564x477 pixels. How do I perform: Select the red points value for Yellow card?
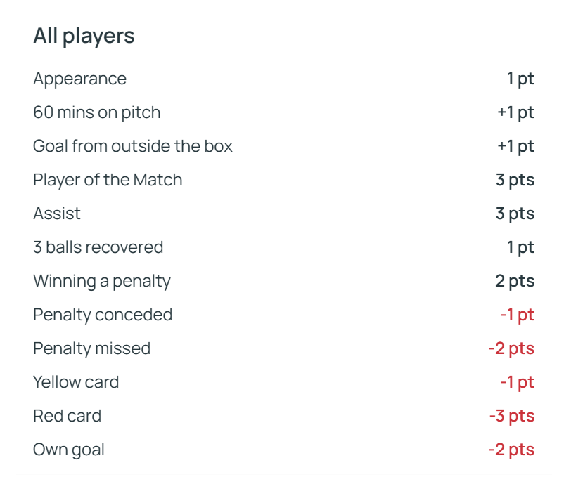[517, 382]
